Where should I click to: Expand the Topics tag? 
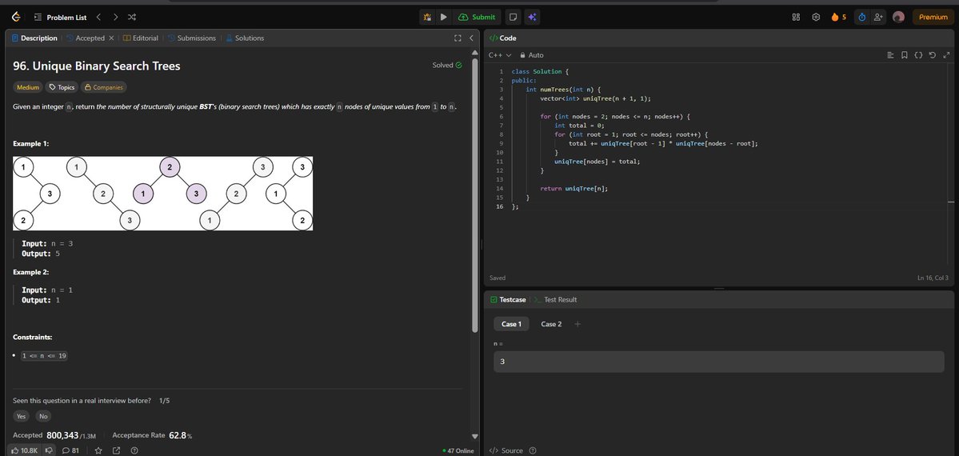point(62,87)
